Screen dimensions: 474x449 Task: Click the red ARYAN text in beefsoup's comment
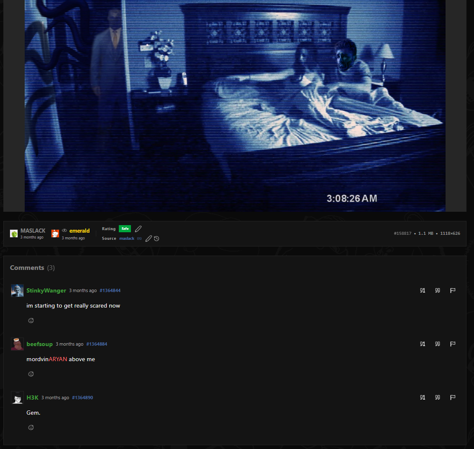(58, 359)
